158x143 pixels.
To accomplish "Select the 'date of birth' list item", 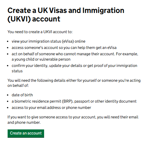I will click(22, 95).
